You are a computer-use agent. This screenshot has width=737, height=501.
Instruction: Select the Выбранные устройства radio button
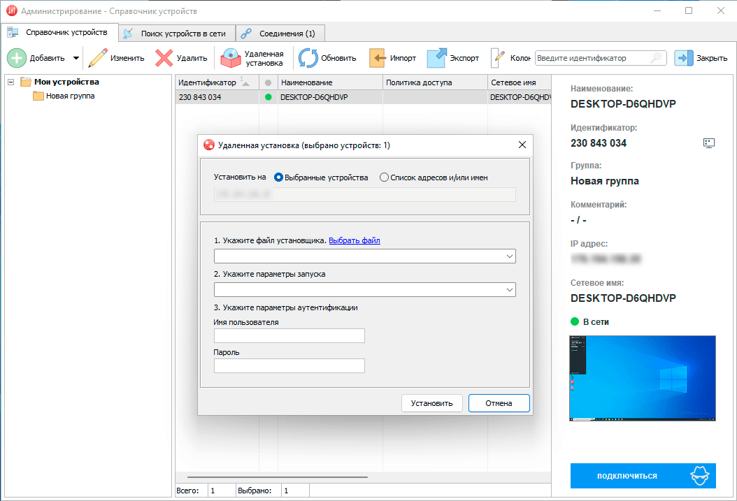click(x=278, y=177)
